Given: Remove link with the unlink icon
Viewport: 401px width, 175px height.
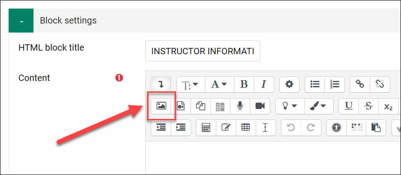Looking at the screenshot, I should pyautogui.click(x=380, y=84).
